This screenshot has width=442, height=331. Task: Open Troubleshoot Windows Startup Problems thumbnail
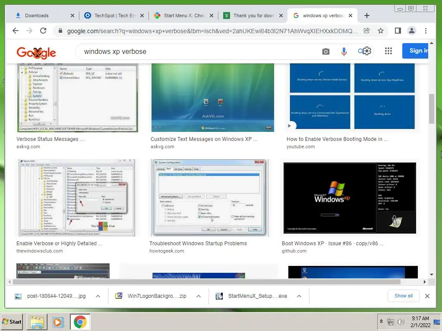pyautogui.click(x=209, y=197)
